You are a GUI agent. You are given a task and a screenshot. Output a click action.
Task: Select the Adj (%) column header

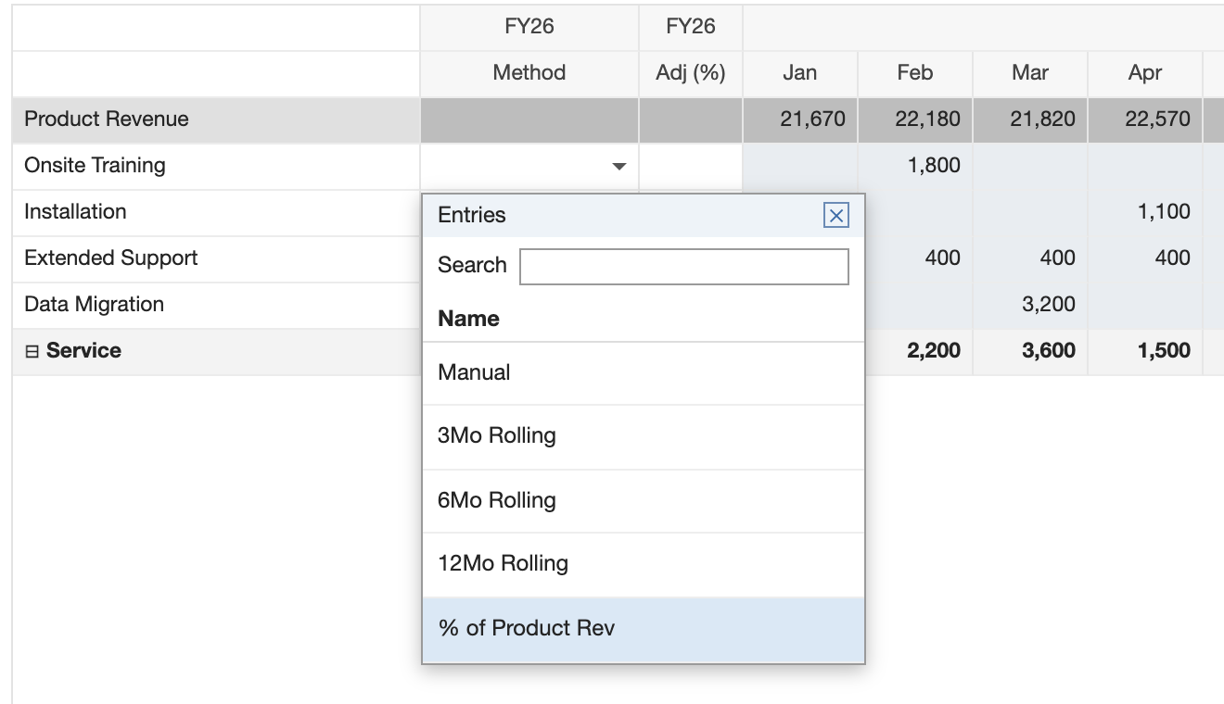(x=691, y=73)
